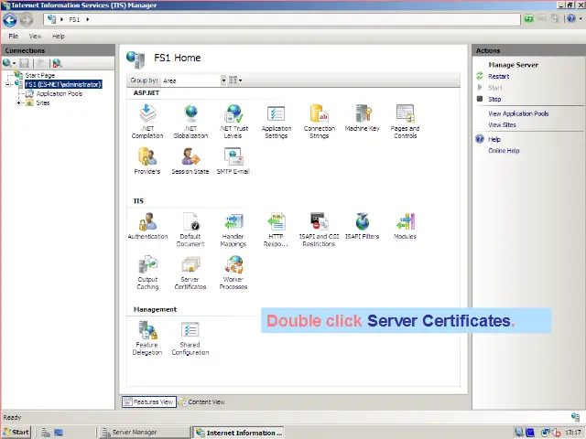
Task: Open the .NET Globalization feature
Action: coord(190,122)
